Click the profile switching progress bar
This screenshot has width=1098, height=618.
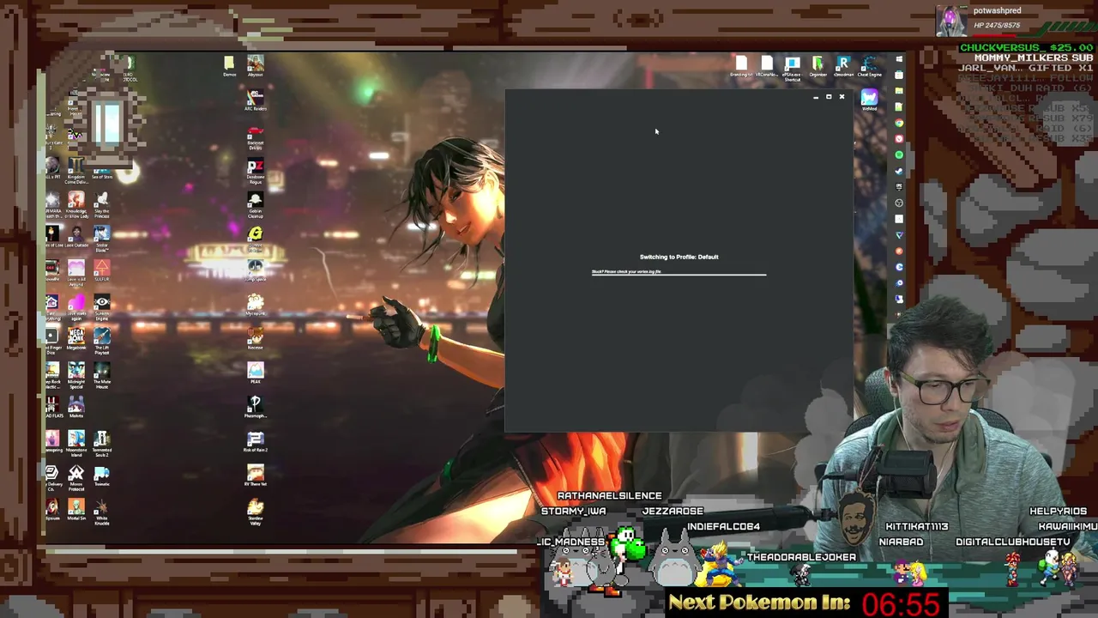[679, 275]
